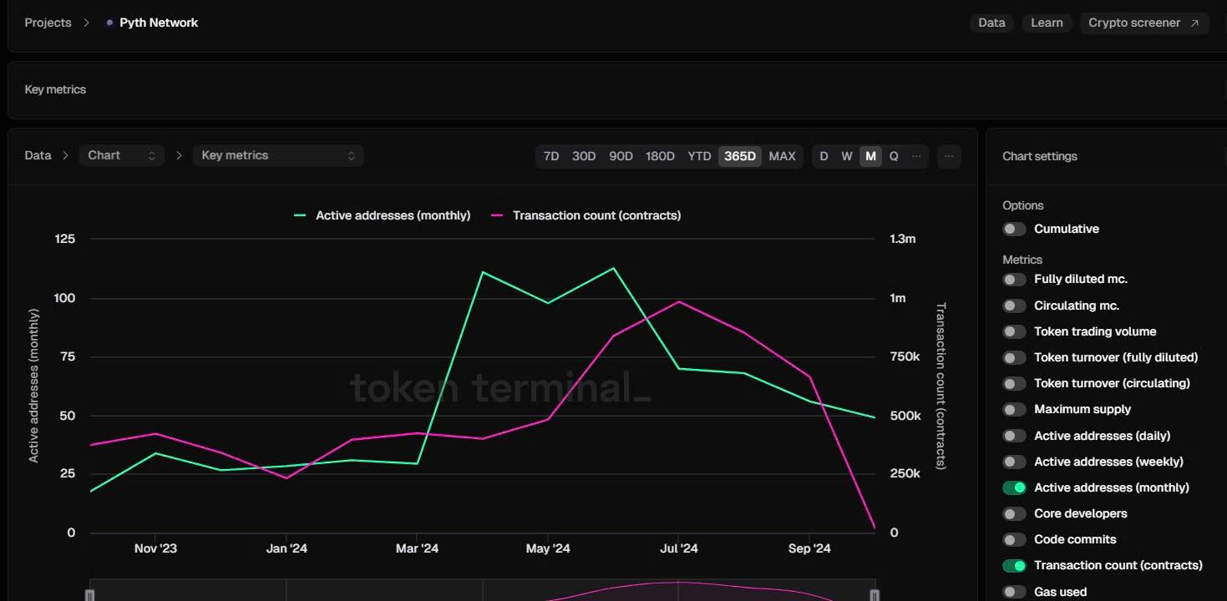The width and height of the screenshot is (1227, 601).
Task: Switch to the MAX time range
Action: pos(782,156)
